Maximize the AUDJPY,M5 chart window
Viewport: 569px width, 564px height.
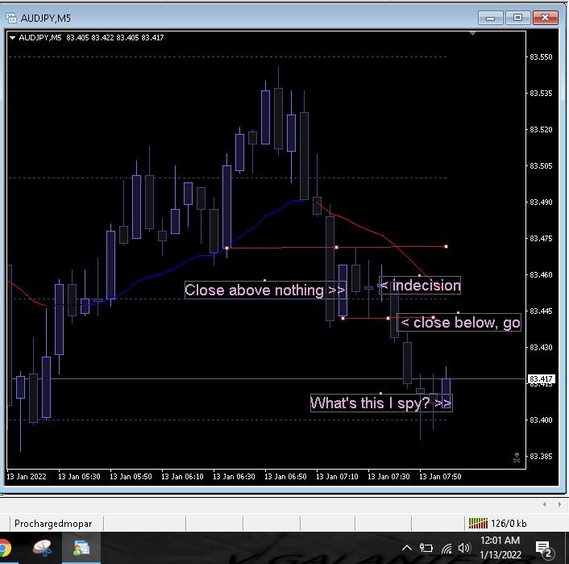click(518, 18)
